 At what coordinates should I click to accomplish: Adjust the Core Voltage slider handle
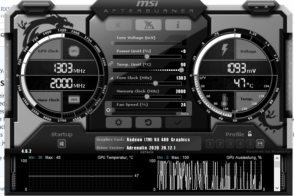113,43
